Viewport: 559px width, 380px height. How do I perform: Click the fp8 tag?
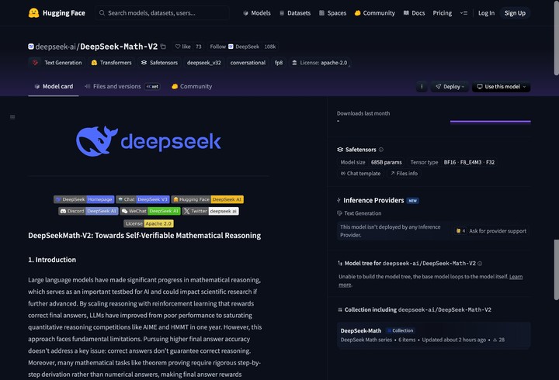coord(279,63)
